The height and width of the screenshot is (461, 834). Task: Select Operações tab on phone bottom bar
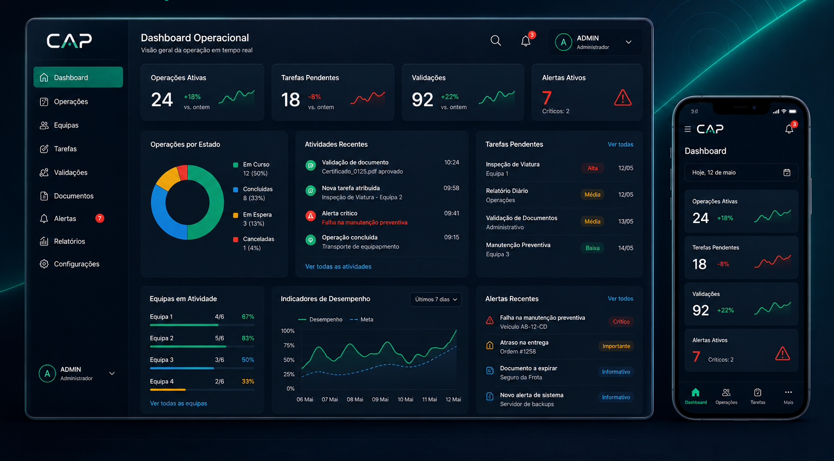(726, 396)
